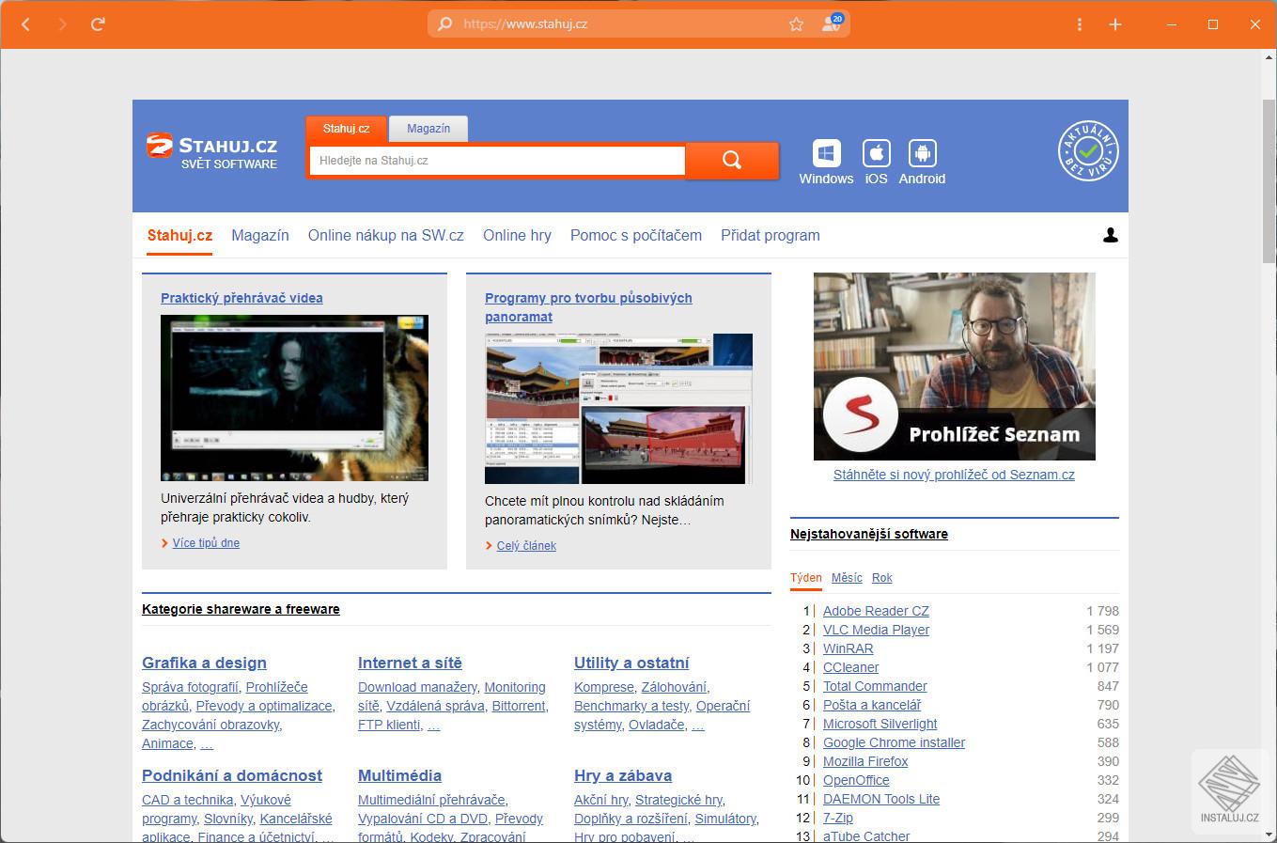Show the Týden download ranking

(806, 578)
